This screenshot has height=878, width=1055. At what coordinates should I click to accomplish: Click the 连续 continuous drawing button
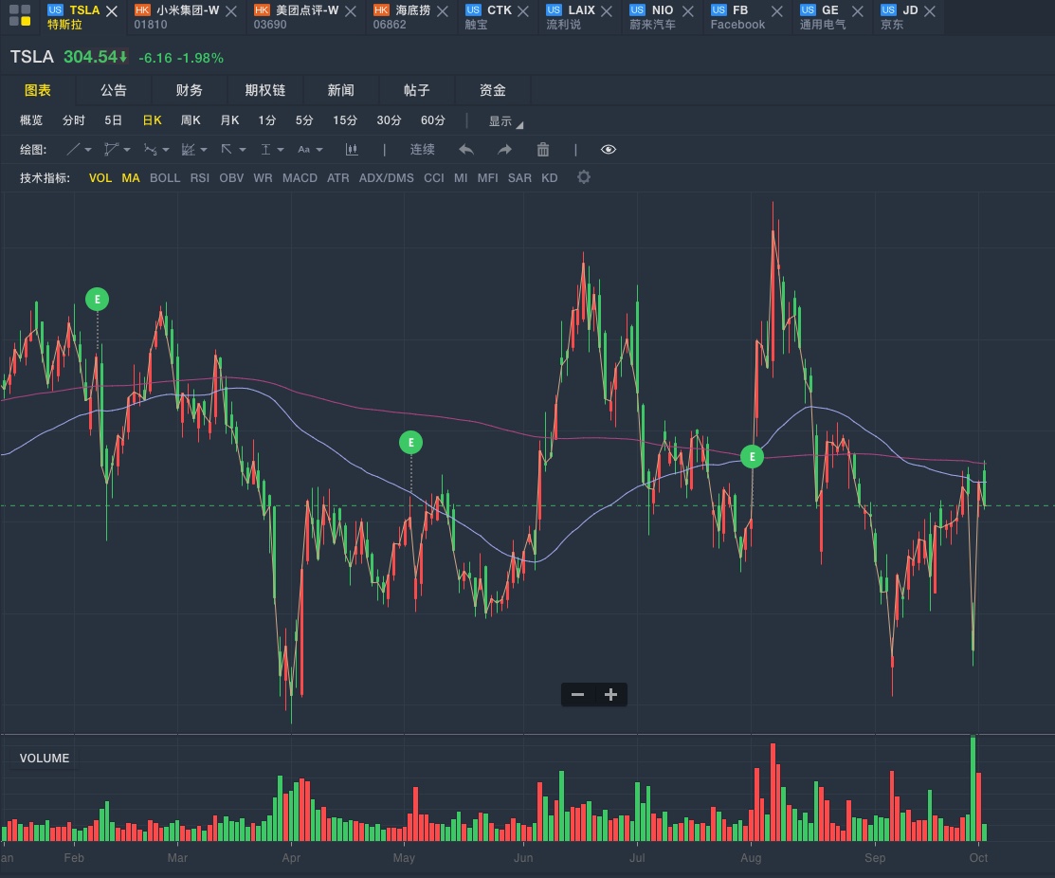(422, 150)
